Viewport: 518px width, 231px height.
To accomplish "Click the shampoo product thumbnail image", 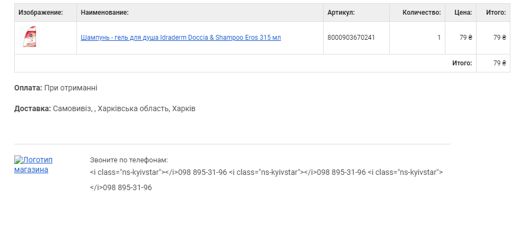I will (x=29, y=37).
